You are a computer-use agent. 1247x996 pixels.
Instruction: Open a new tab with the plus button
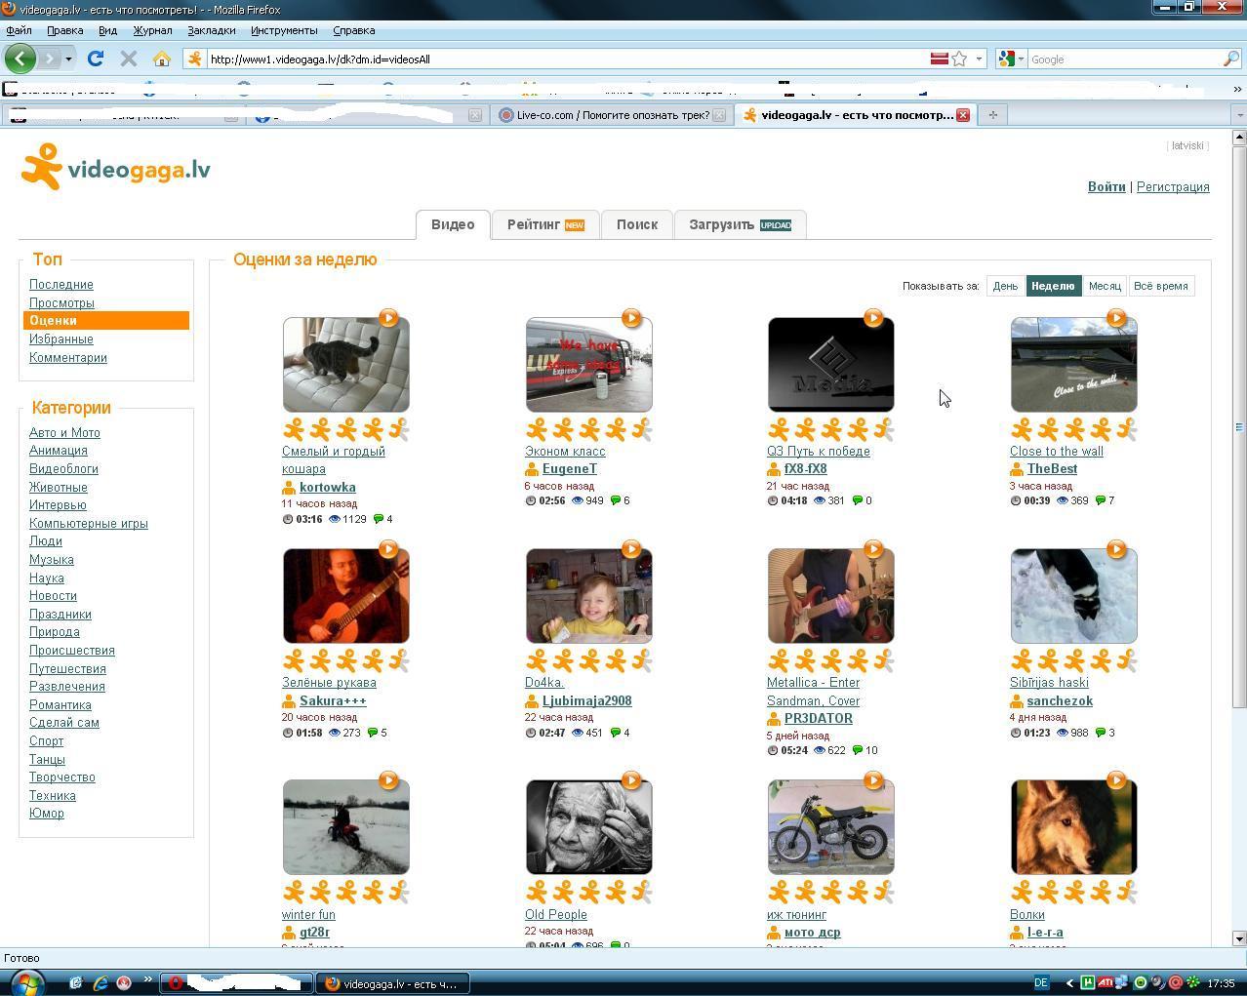click(x=992, y=115)
